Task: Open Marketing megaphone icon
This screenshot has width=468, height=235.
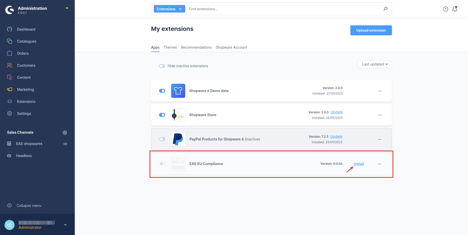Action: [x=10, y=89]
